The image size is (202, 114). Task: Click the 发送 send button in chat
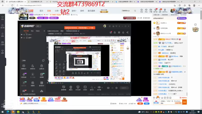pos(185,102)
